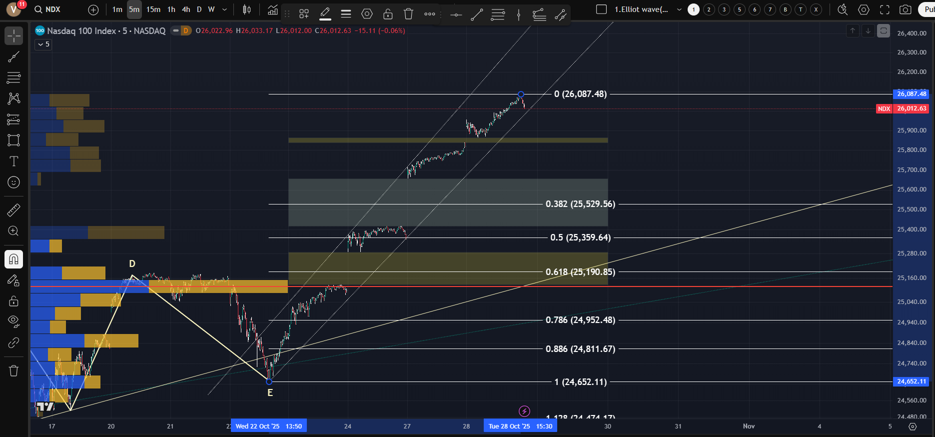
Task: Click the Fibonacci 0.618 level line label
Action: pos(580,272)
